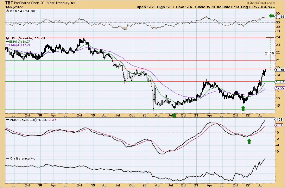This screenshot has width=285, height=188.
Task: Click the High 19.87 value
Action: (166, 7)
